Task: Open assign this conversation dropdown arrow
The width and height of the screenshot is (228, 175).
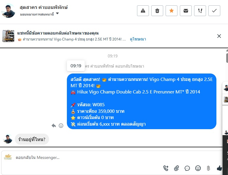Action: pyautogui.click(x=57, y=13)
